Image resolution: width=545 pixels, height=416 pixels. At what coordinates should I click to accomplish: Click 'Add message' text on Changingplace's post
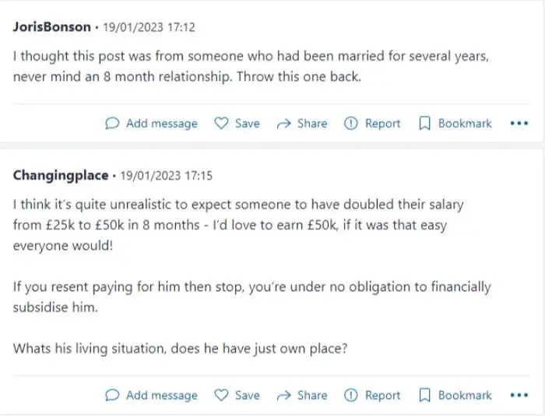pos(162,396)
